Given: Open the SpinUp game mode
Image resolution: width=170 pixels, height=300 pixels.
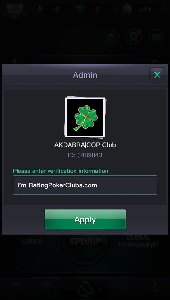Looking at the screenshot, I should tap(85, 241).
